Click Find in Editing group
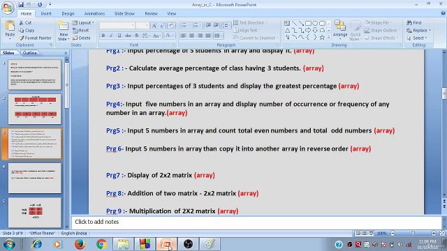The image size is (447, 251). [414, 22]
